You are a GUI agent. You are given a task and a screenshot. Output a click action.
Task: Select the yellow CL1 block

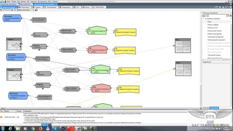pos(129,71)
